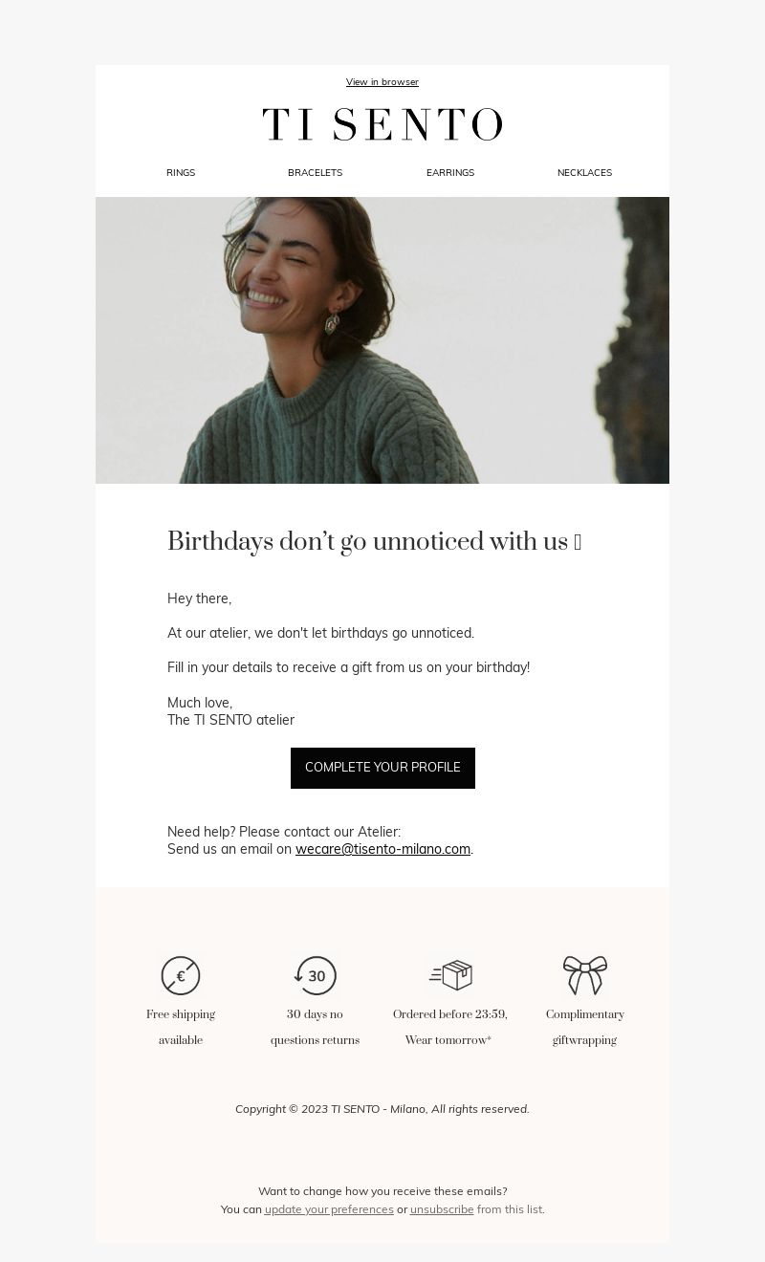Click the Complete Your Profile button

[x=382, y=768]
